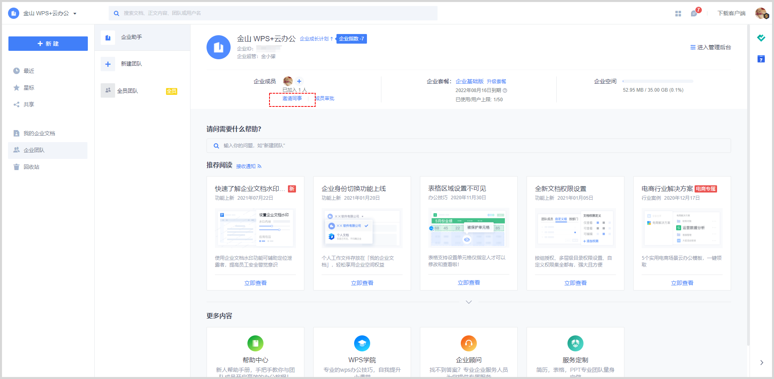Click 成员审批 link
774x379 pixels.
pyautogui.click(x=324, y=98)
